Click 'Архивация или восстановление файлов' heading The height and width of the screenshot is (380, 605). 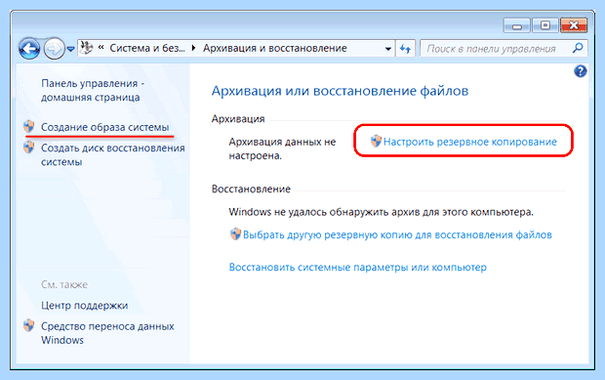(x=340, y=91)
